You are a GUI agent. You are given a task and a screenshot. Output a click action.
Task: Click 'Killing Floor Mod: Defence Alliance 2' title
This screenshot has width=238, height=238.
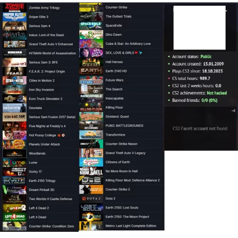[132, 180]
